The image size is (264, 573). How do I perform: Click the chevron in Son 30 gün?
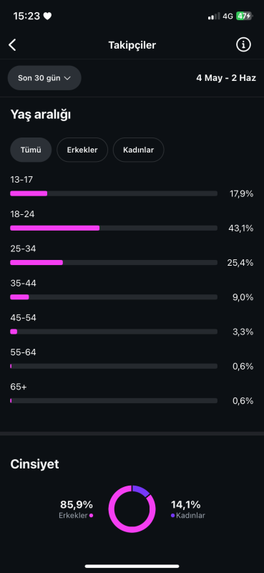[x=67, y=78]
